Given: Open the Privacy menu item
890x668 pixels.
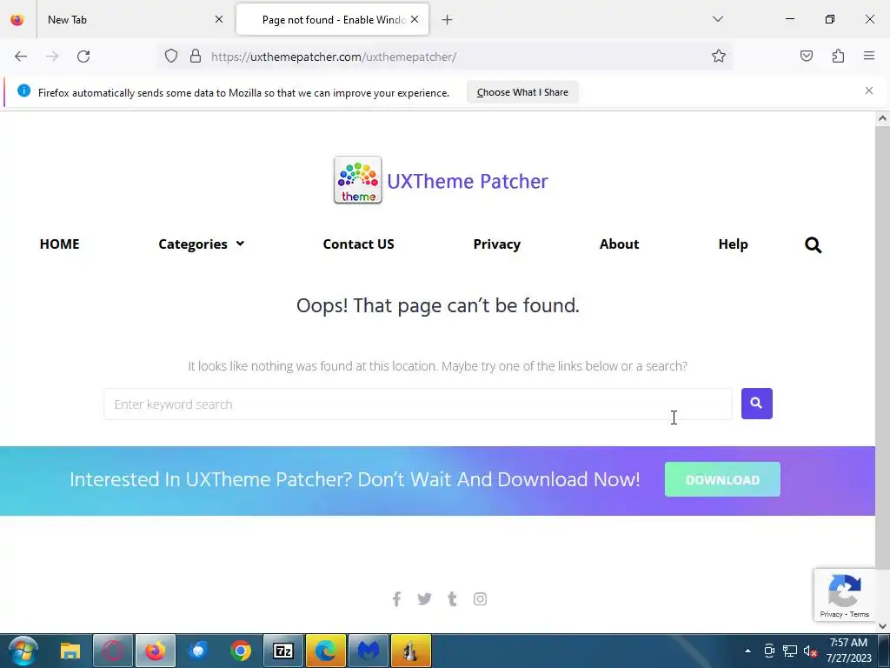Looking at the screenshot, I should coord(496,244).
